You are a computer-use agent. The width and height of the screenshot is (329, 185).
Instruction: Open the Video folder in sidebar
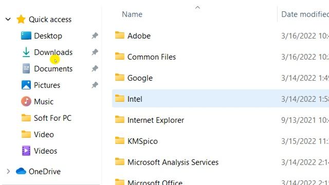(x=44, y=135)
